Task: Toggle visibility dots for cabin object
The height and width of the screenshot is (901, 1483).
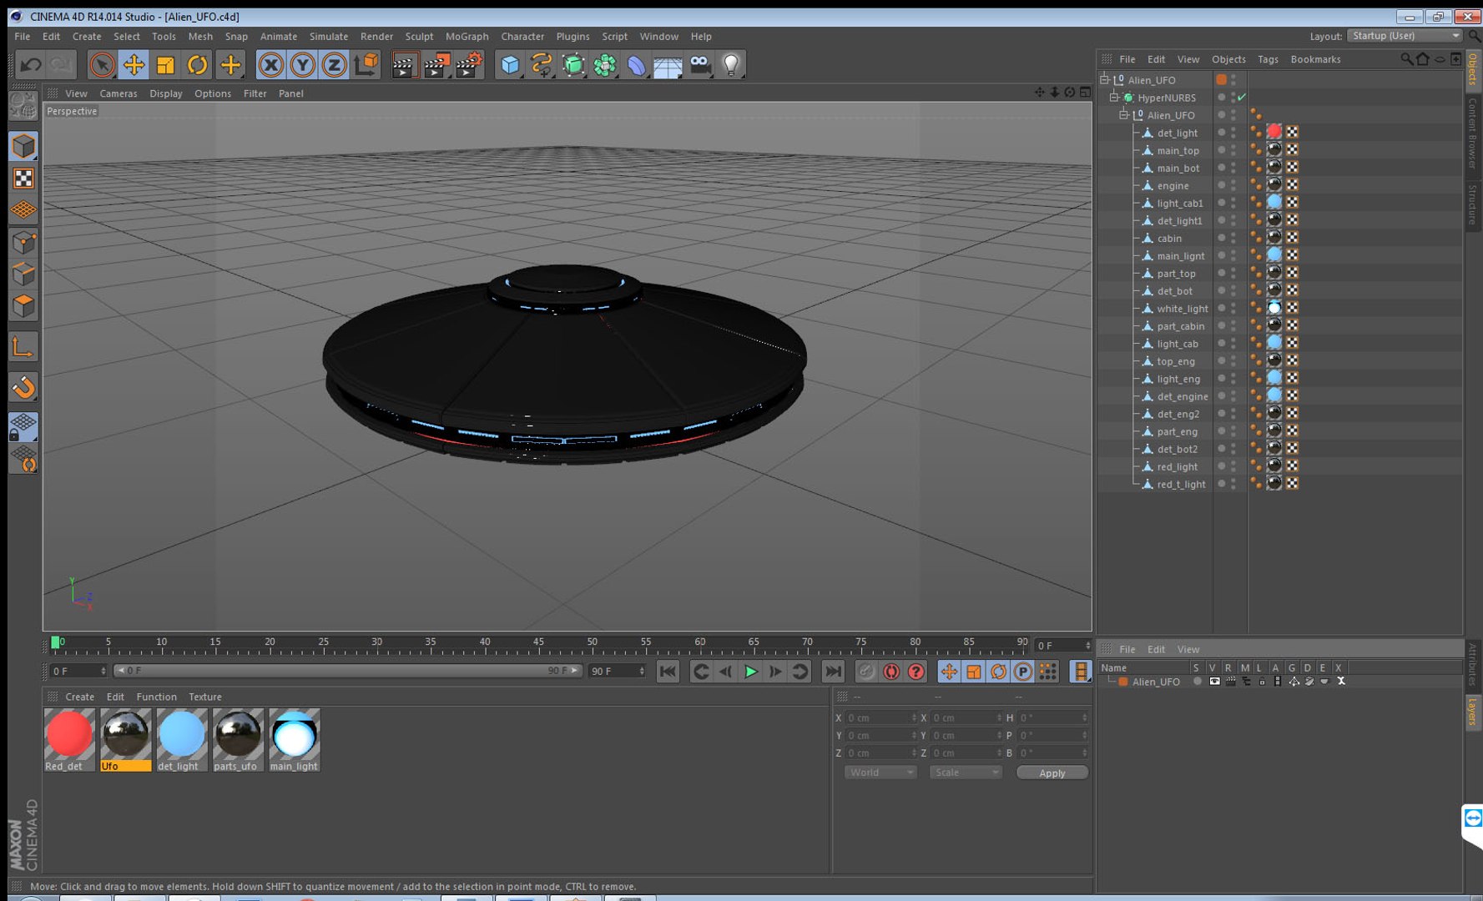Action: [1233, 238]
